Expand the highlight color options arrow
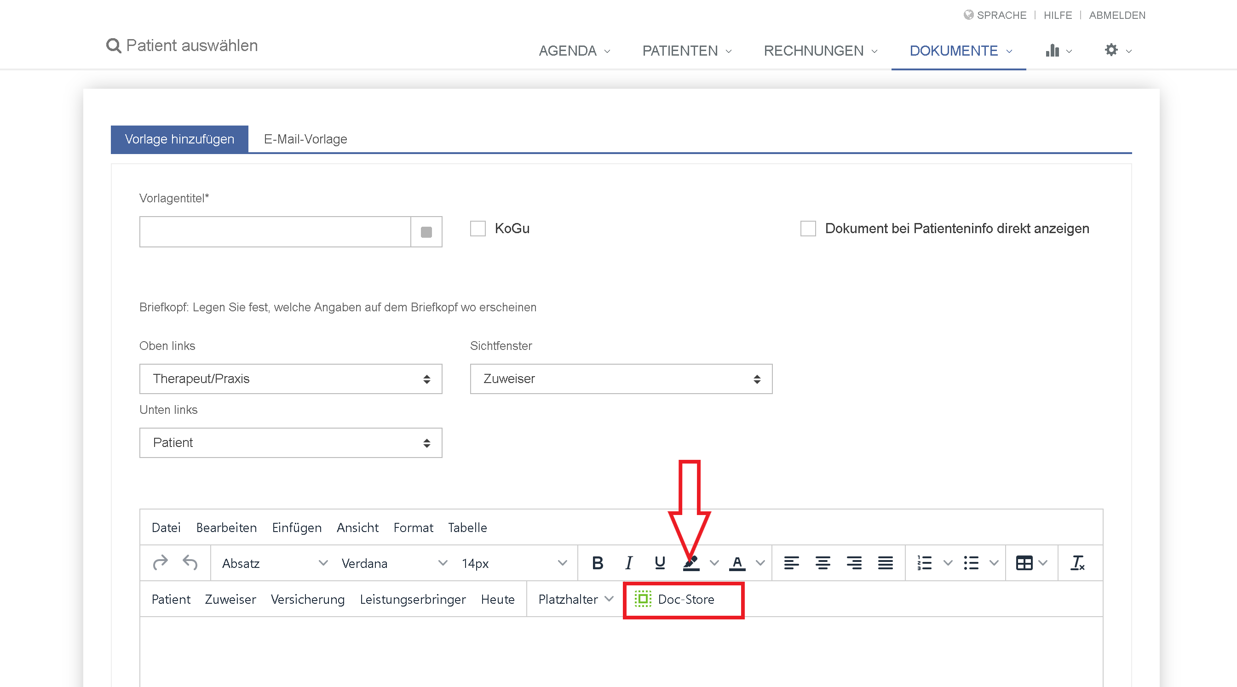 [x=714, y=563]
